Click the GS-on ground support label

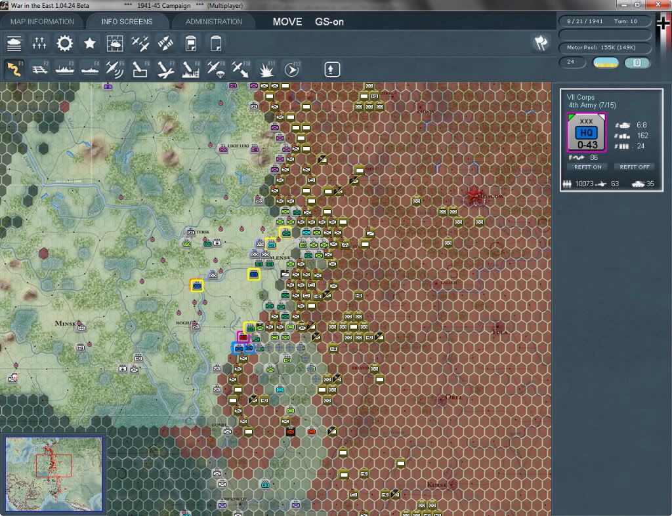tap(329, 22)
